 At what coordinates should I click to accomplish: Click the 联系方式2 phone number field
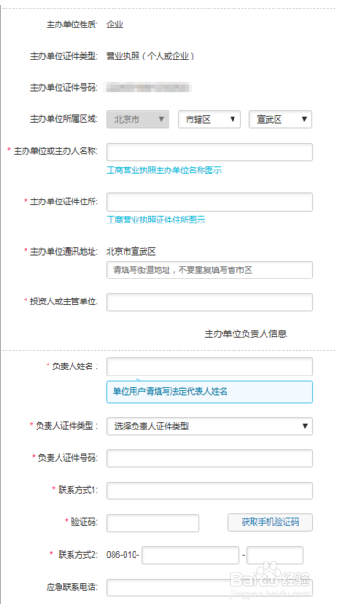(x=190, y=555)
